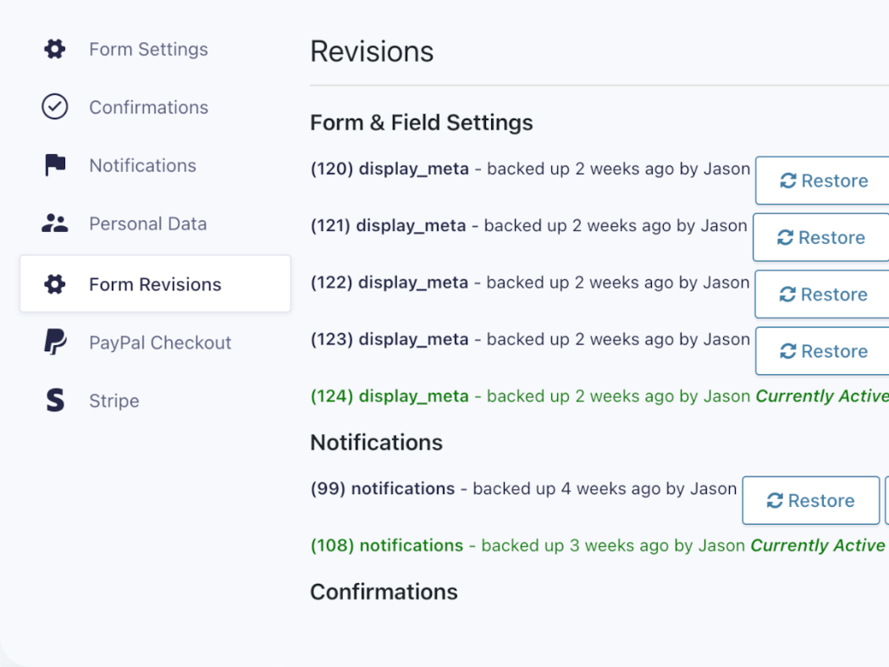The height and width of the screenshot is (667, 889).
Task: Select Personal Data in the sidebar
Action: tap(147, 223)
